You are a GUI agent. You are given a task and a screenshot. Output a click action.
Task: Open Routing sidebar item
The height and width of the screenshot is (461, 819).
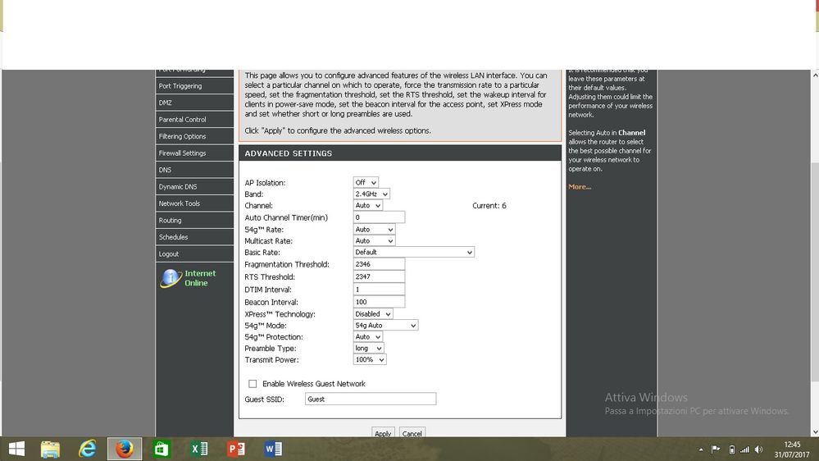(194, 220)
